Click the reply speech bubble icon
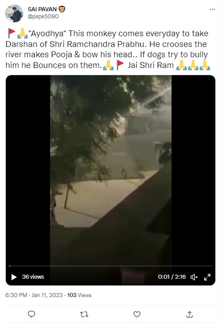222x323 pixels. (31, 314)
